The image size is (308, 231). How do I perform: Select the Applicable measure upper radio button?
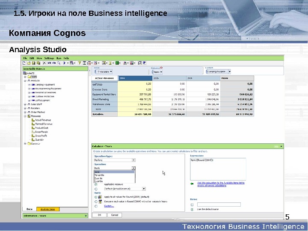coord(96,184)
